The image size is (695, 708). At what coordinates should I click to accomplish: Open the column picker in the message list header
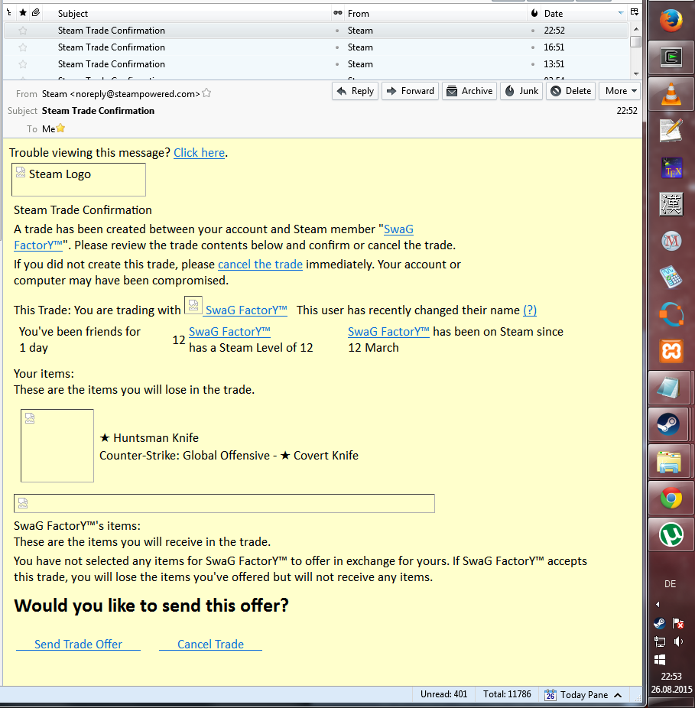pyautogui.click(x=635, y=13)
